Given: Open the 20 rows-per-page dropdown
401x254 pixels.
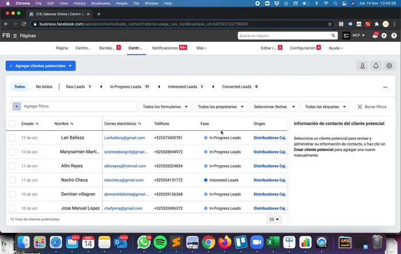Looking at the screenshot, I should (x=275, y=219).
